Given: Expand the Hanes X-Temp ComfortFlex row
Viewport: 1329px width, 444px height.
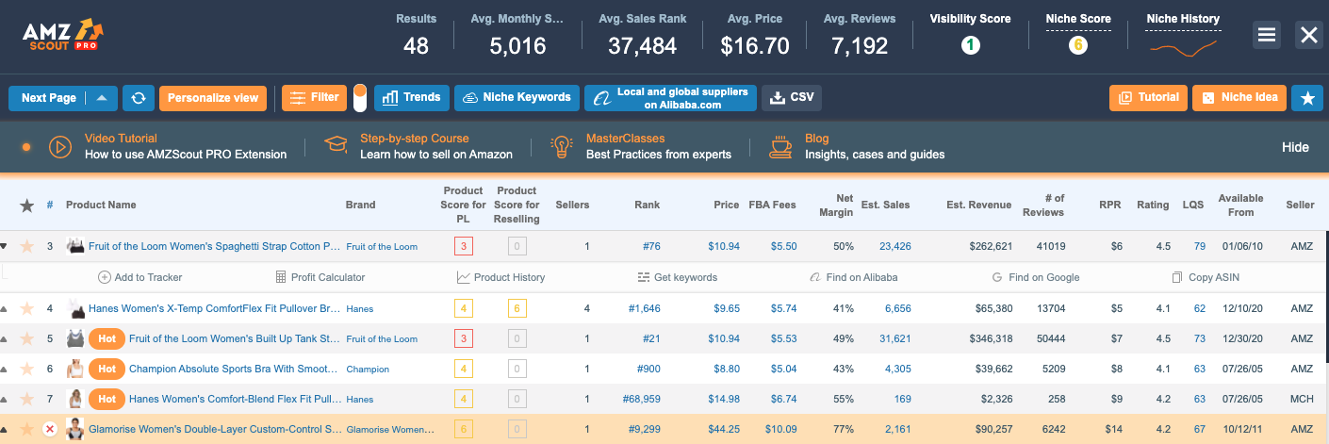Looking at the screenshot, I should coord(4,308).
